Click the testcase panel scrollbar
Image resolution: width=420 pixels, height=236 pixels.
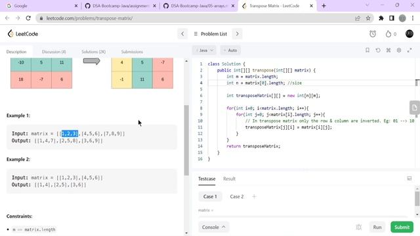[417, 199]
